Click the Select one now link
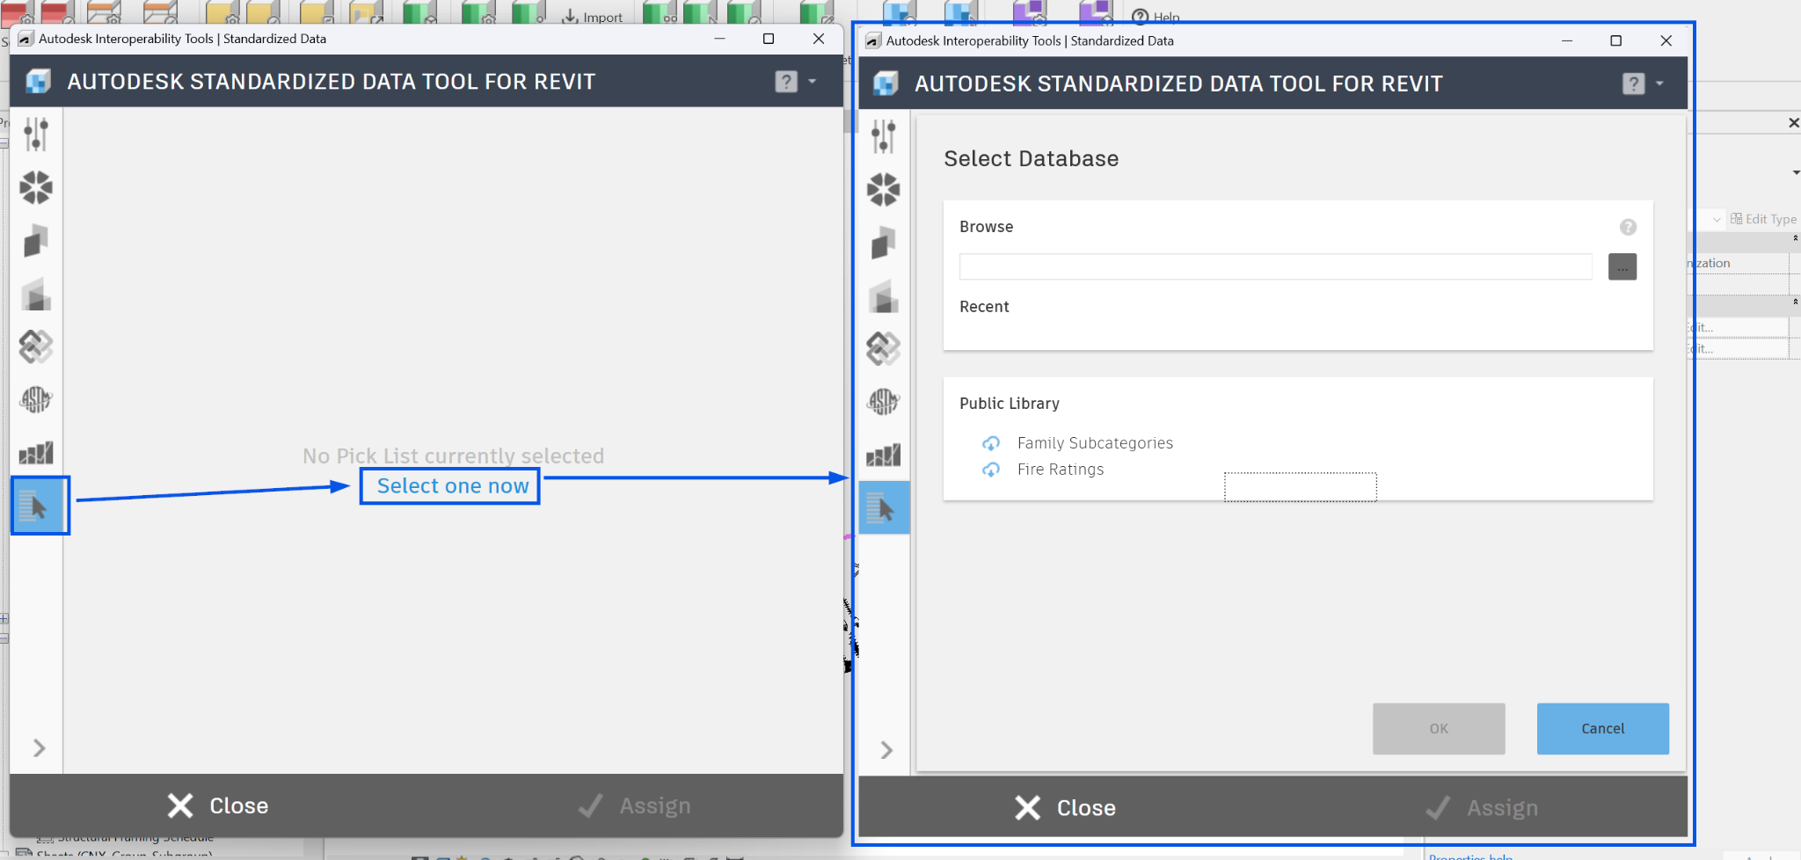Screen dimensions: 1801x860 [453, 486]
